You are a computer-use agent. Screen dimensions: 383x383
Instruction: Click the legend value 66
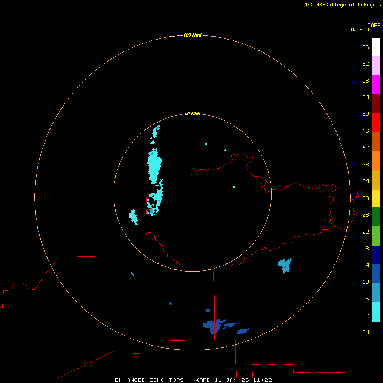tap(366, 47)
